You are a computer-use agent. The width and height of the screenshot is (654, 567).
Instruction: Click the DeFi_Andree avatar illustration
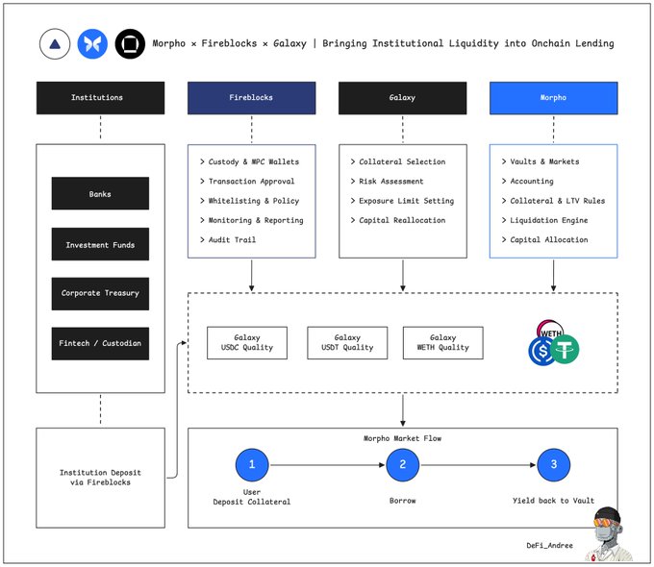coord(607,534)
